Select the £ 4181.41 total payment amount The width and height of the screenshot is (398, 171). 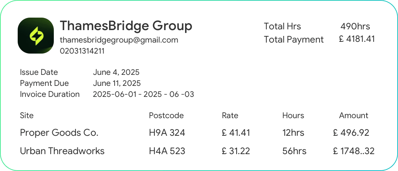point(356,39)
